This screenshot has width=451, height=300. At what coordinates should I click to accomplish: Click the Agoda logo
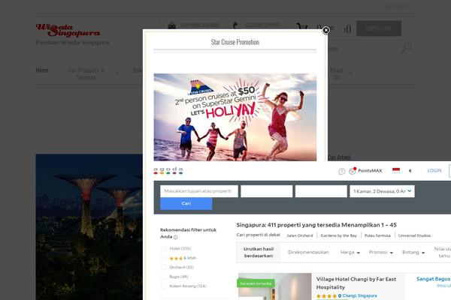click(168, 171)
